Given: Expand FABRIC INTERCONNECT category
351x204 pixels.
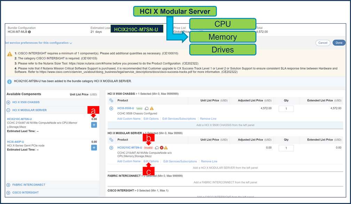Looking at the screenshot, I should 8,185.
